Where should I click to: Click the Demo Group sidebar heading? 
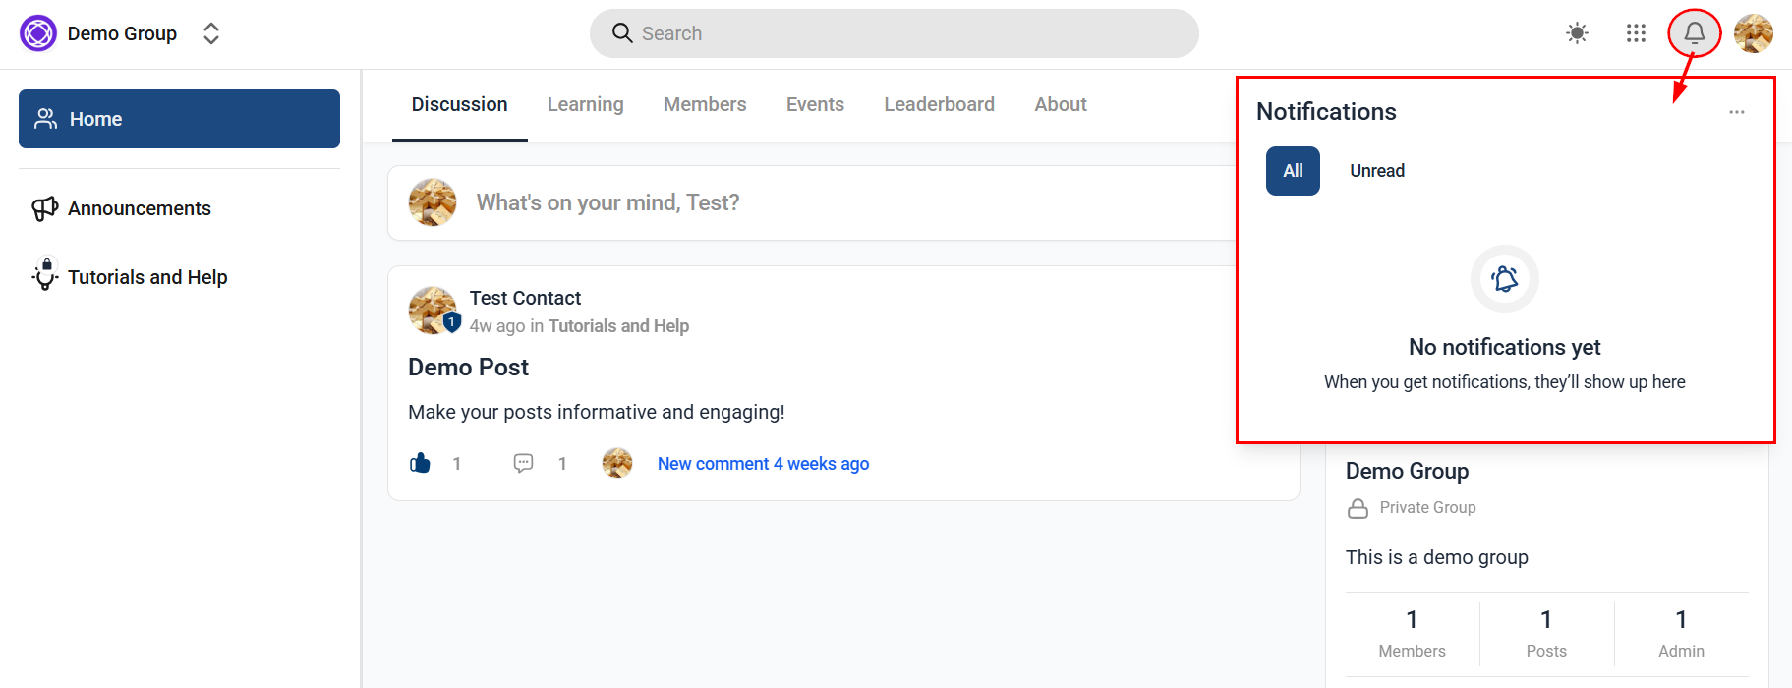coord(1407,472)
